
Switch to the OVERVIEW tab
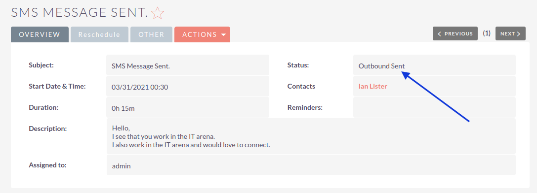click(x=40, y=34)
